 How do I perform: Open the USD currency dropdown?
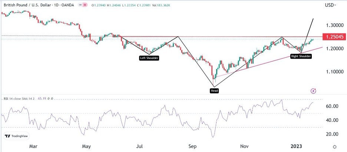pyautogui.click(x=330, y=5)
